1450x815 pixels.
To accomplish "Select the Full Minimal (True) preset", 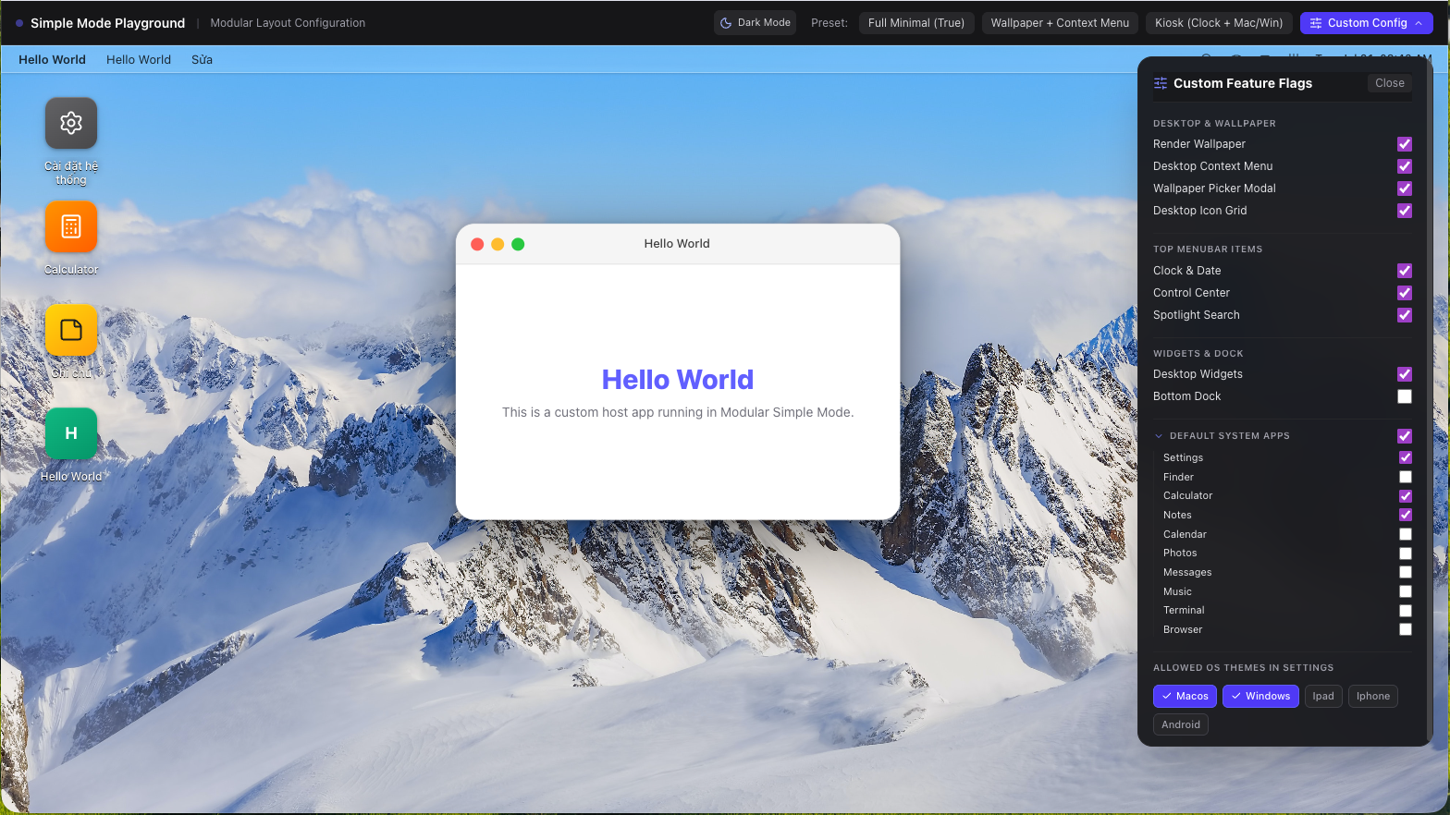I will 916,23.
